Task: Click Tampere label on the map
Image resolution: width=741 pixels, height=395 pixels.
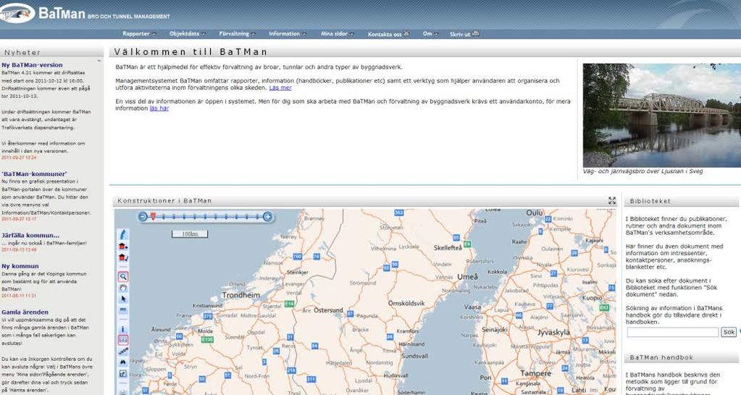Action: [x=536, y=373]
